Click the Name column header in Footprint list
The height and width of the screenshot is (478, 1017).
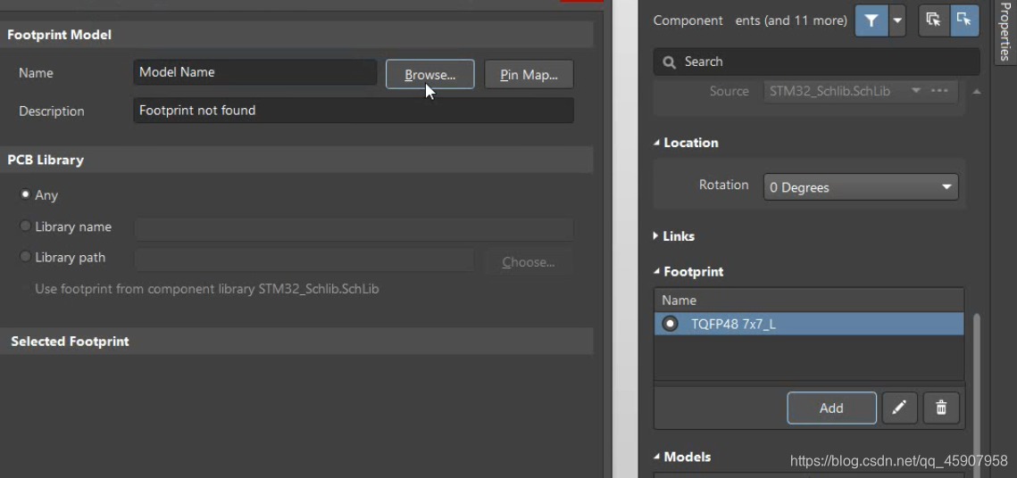click(809, 300)
